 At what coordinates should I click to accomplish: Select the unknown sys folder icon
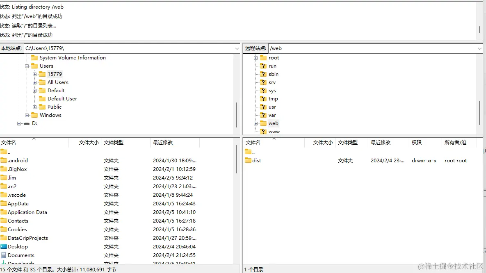pyautogui.click(x=263, y=91)
